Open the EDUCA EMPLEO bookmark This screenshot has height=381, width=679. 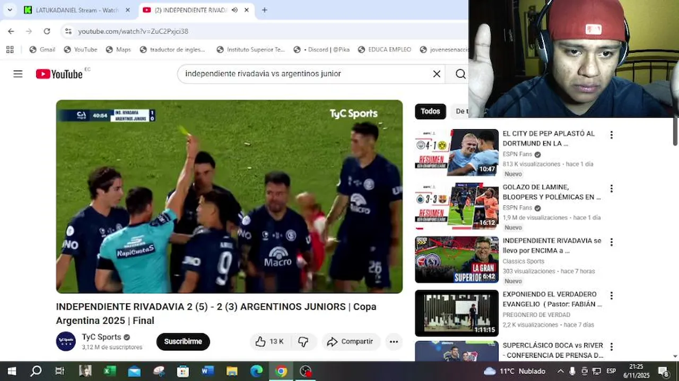click(x=385, y=49)
